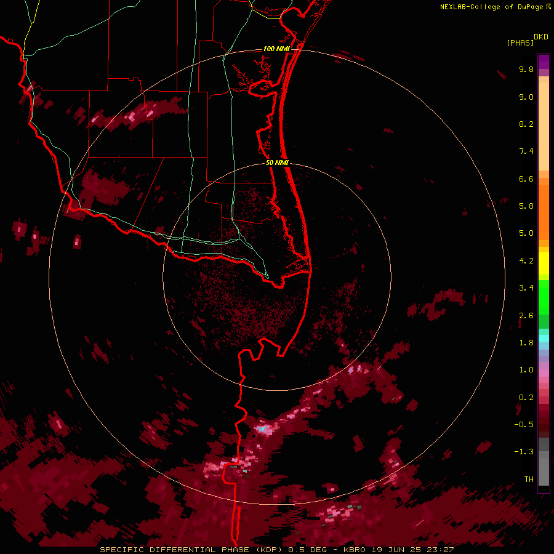This screenshot has height=554, width=554.
Task: Click the 4.2 scale value
Action: click(x=526, y=261)
